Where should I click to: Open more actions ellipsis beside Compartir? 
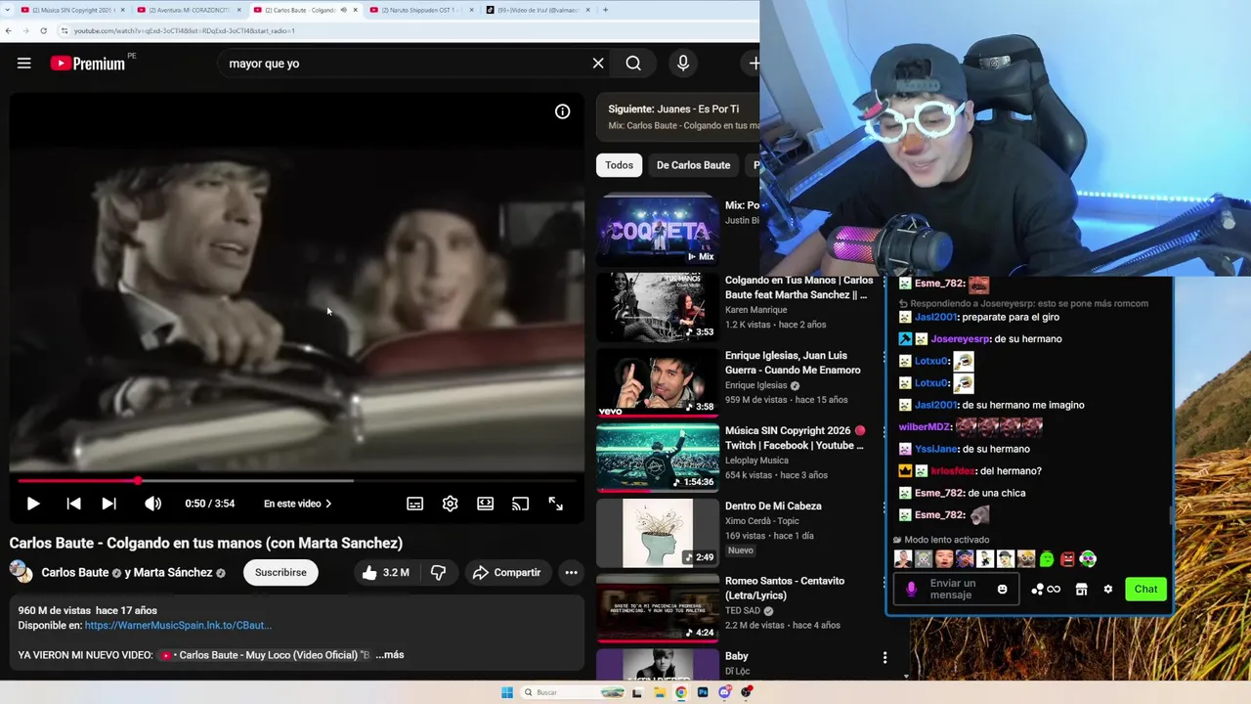coord(571,573)
